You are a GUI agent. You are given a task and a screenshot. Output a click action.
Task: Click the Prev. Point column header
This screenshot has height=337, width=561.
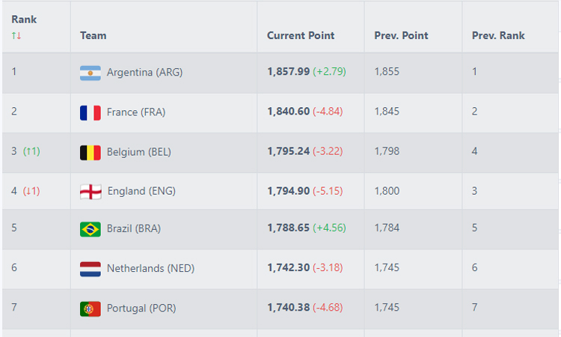click(401, 35)
